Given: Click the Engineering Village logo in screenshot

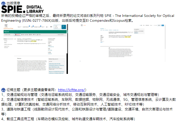Looking at the screenshot, I should pyautogui.click(x=8, y=27).
